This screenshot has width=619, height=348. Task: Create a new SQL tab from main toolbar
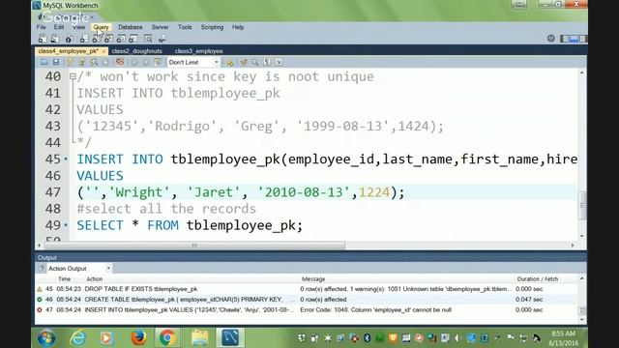click(x=43, y=39)
